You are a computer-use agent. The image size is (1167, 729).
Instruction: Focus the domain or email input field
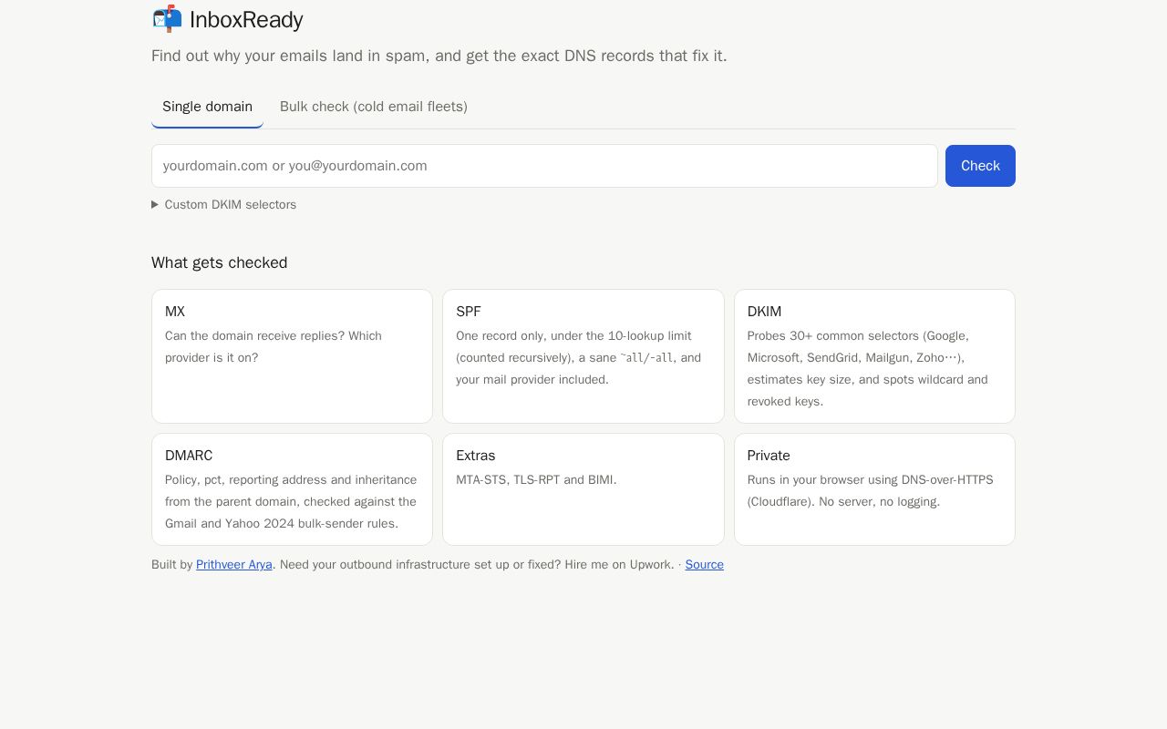(x=544, y=166)
